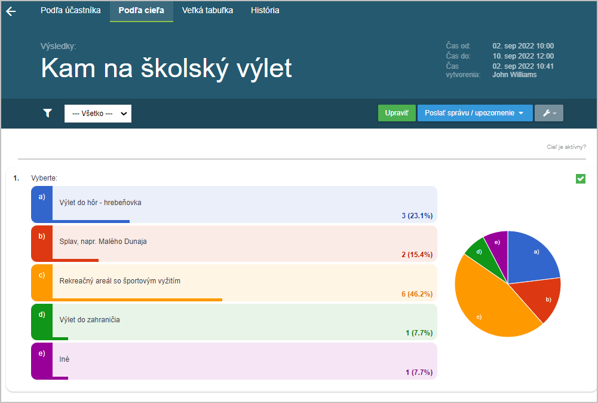Image resolution: width=598 pixels, height=403 pixels.
Task: Click the orange c) pie chart slice
Action: (x=484, y=305)
